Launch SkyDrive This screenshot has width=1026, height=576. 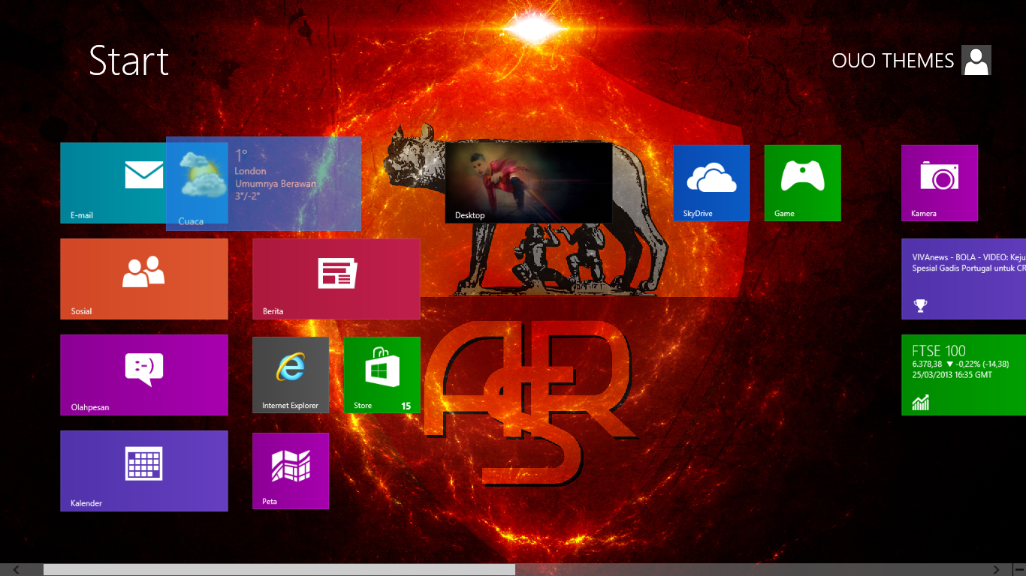pos(711,182)
